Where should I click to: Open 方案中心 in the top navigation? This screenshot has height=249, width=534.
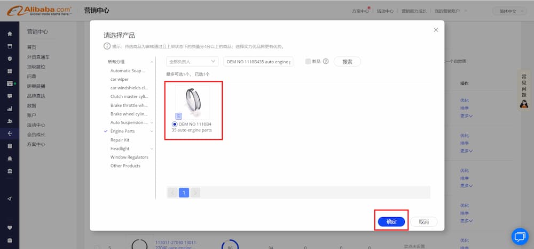point(360,11)
